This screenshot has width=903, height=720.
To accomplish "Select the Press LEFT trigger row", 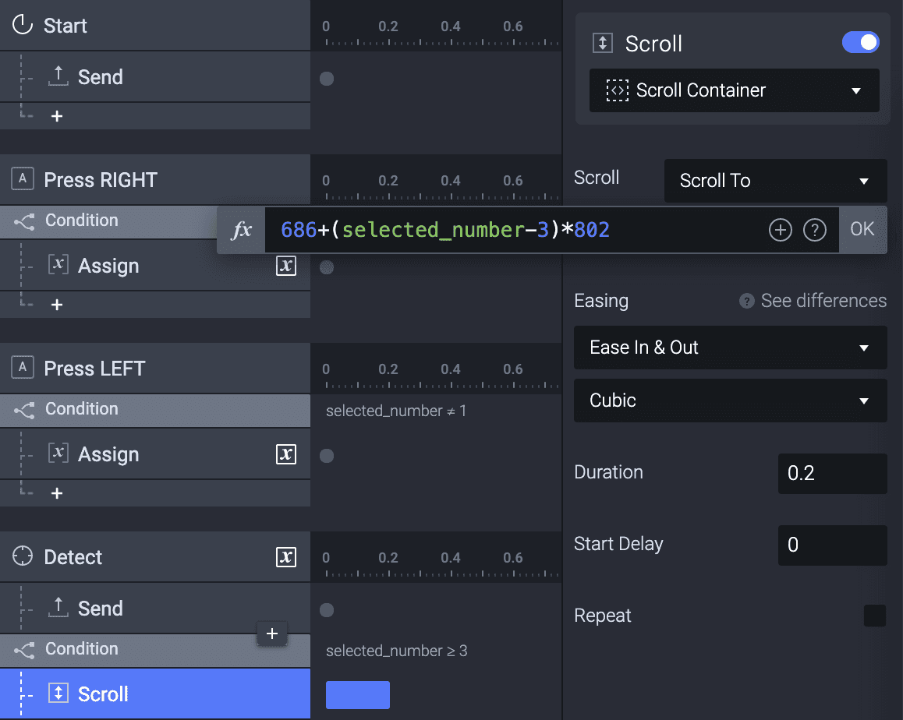I will pyautogui.click(x=155, y=369).
